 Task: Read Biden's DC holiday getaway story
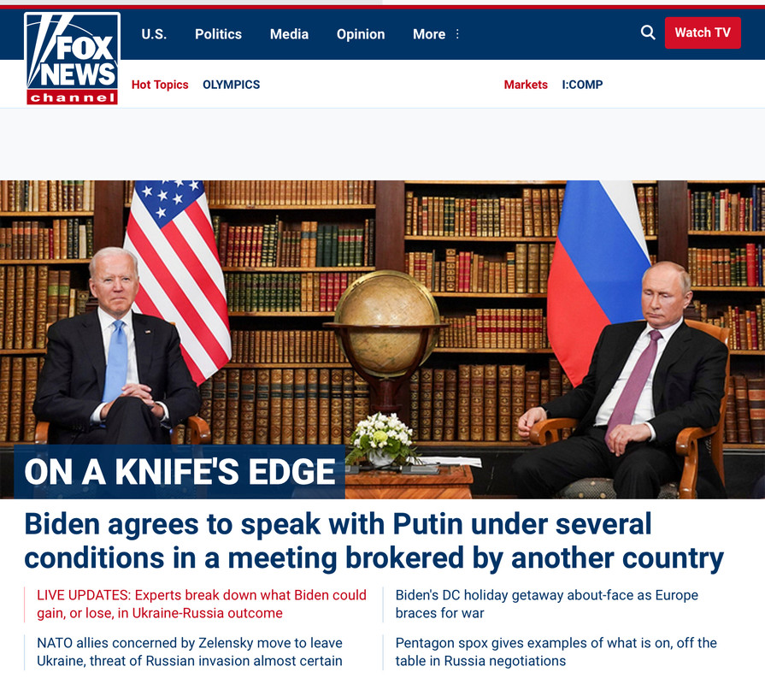(x=546, y=604)
